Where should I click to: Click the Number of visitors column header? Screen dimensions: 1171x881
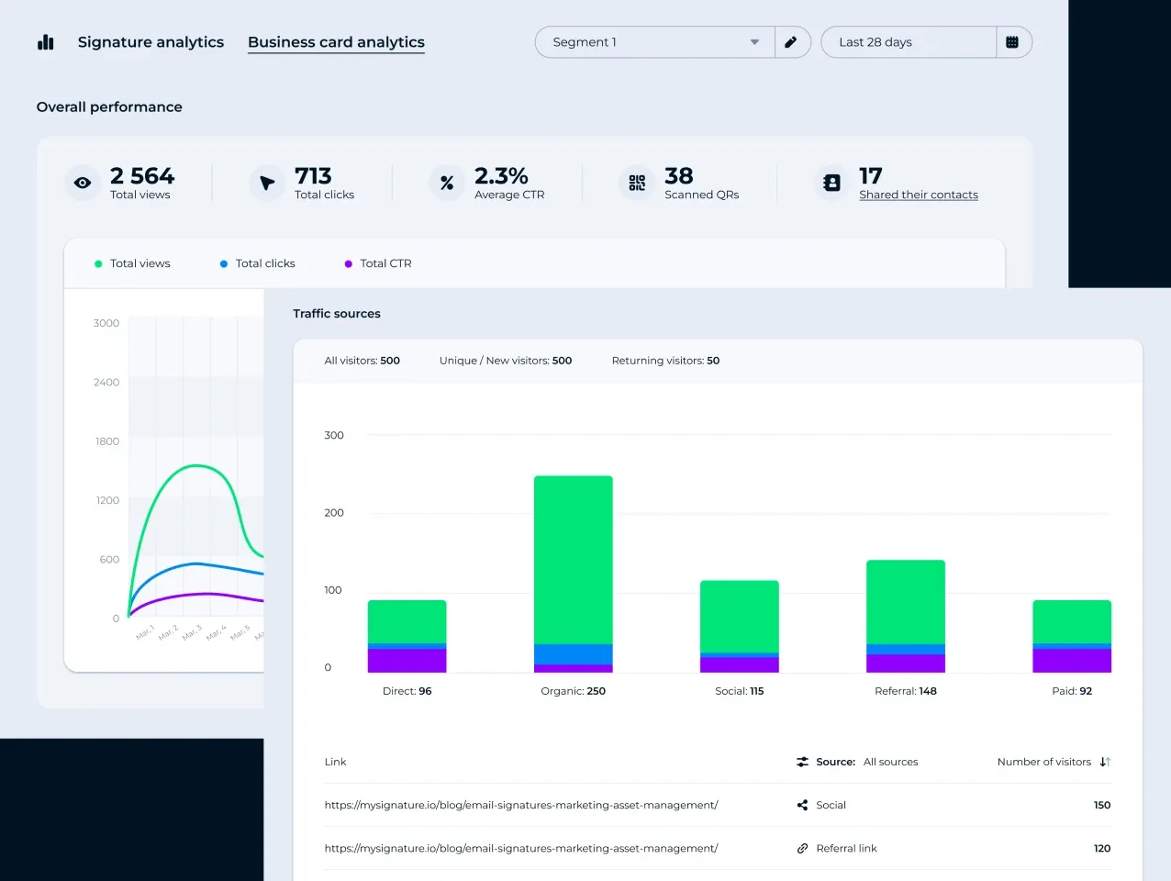click(1044, 762)
